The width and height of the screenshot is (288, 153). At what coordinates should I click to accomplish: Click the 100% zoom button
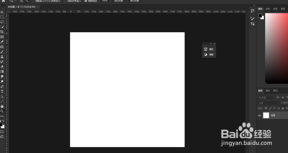pyautogui.click(x=105, y=1)
